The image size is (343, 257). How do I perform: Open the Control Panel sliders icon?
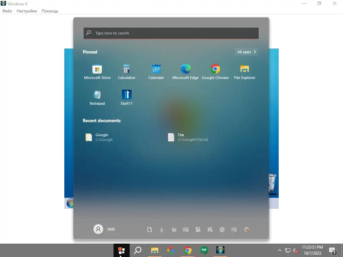(210, 230)
